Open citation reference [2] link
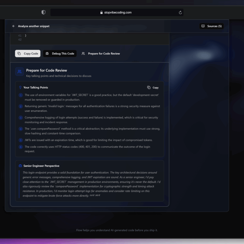Screen dimensions: 244x244 tap(98, 195)
